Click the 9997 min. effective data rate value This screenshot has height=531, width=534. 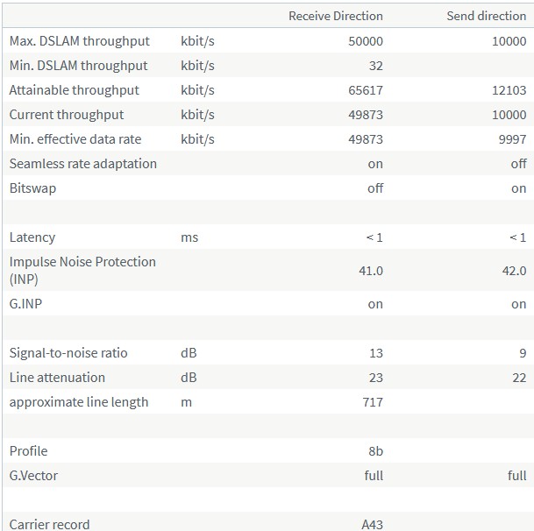[x=512, y=139]
